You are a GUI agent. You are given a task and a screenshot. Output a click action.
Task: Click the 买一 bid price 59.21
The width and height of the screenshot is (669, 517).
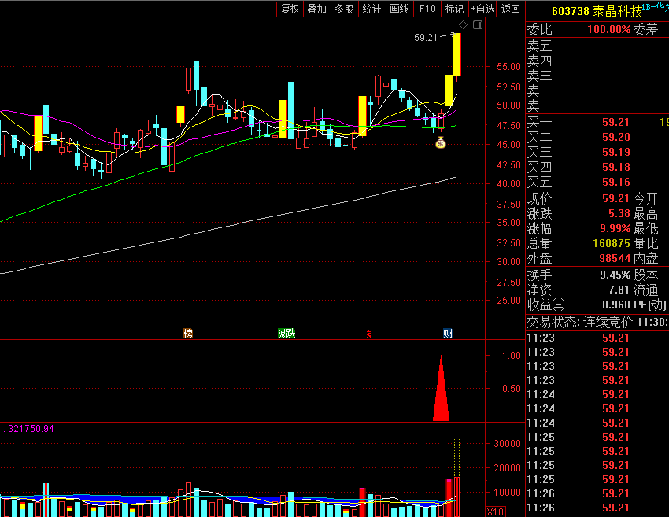(615, 123)
